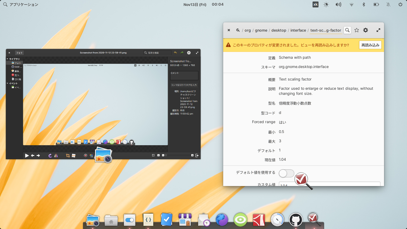Click the photo search field in Photos
The height and width of the screenshot is (229, 407).
(x=157, y=53)
